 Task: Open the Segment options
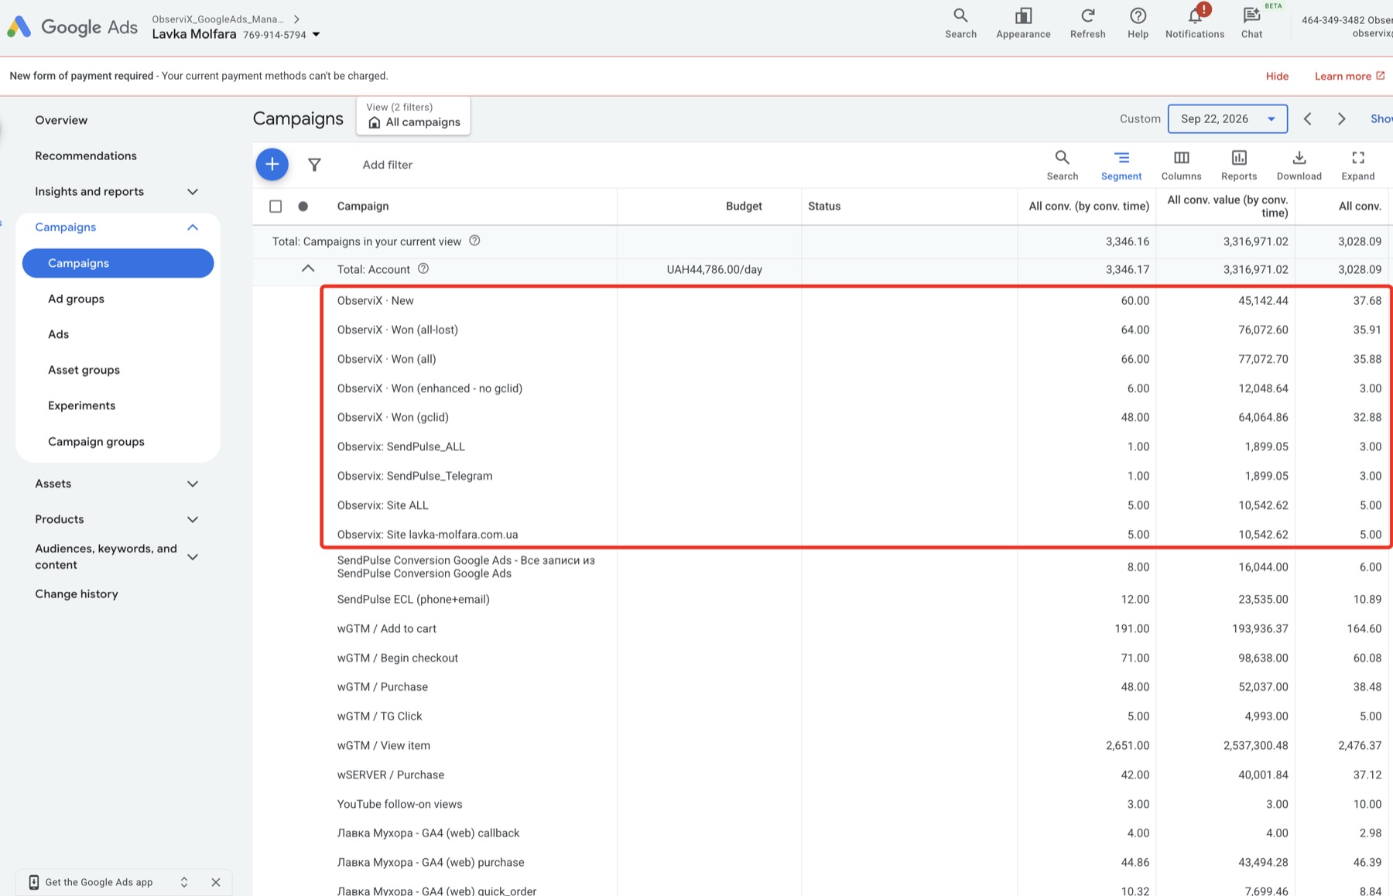coord(1121,166)
